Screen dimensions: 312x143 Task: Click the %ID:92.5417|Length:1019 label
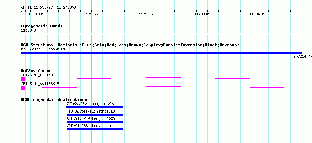(x=91, y=111)
